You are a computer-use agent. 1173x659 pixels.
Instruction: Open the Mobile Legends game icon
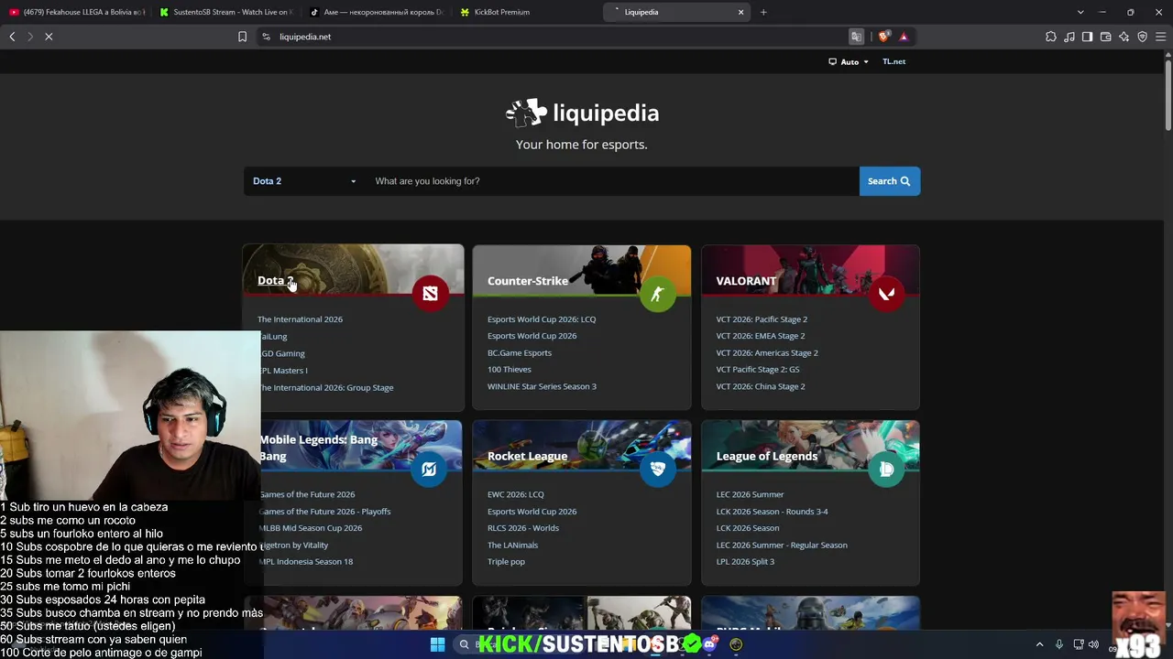tap(428, 469)
